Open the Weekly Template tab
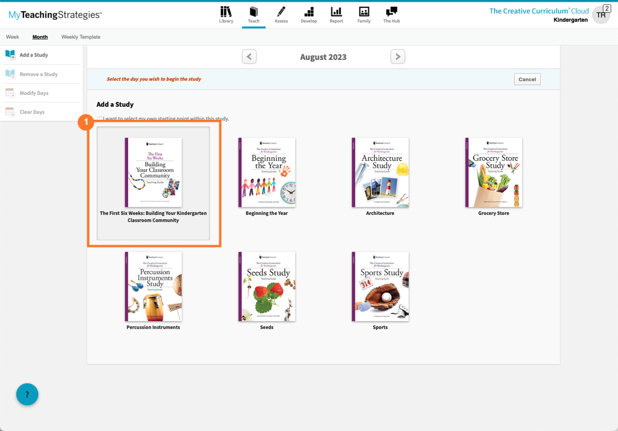 click(80, 37)
